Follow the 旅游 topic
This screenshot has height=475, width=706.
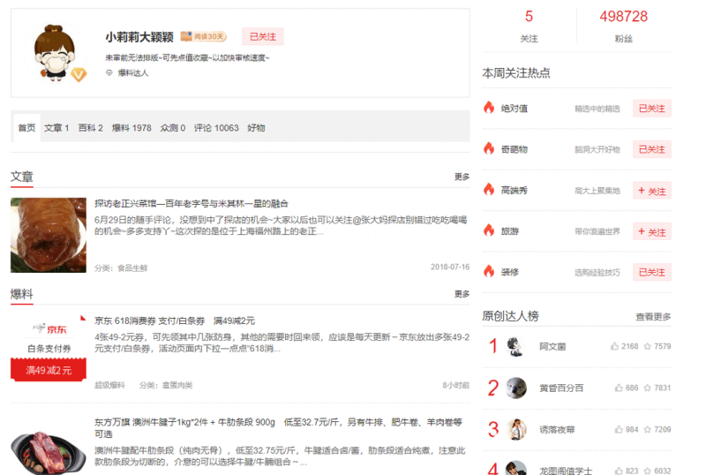click(x=651, y=231)
